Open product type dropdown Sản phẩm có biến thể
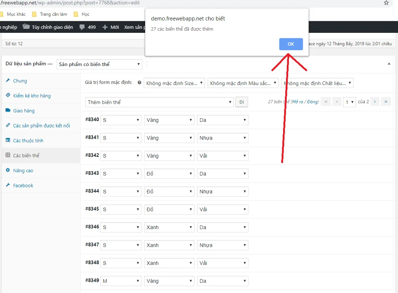398x293 pixels. click(99, 64)
